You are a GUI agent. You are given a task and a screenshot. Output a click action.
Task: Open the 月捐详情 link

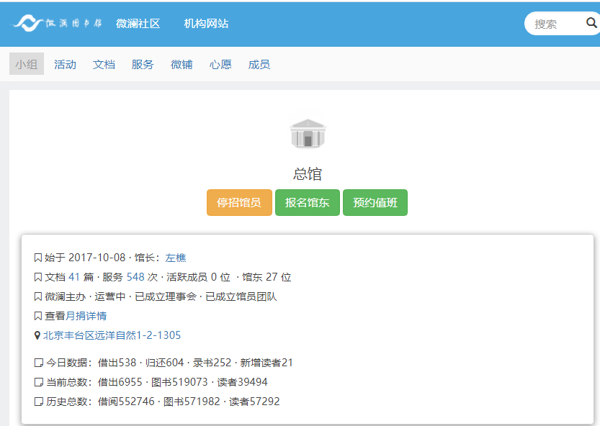[x=86, y=316]
